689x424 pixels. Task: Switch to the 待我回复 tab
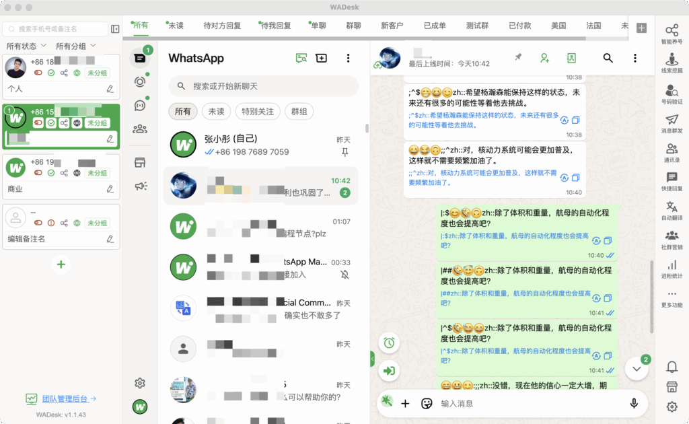(x=275, y=26)
